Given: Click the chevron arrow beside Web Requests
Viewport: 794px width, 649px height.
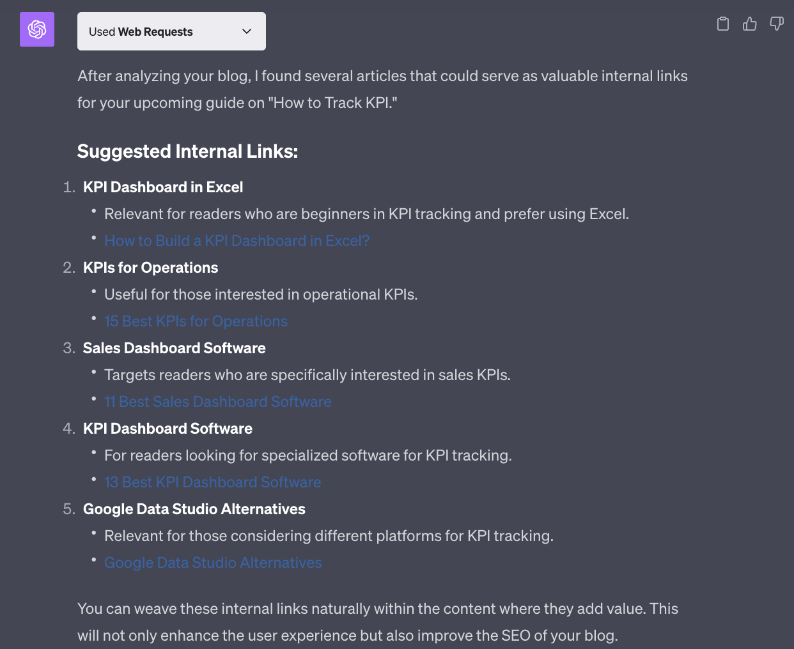Looking at the screenshot, I should pos(247,31).
